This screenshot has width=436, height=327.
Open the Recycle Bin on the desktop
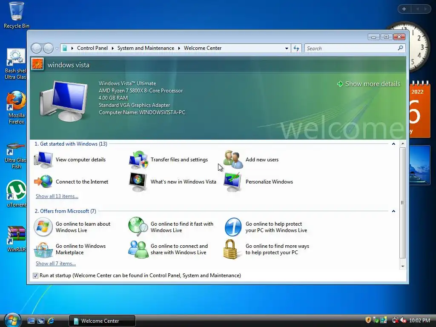point(16,15)
